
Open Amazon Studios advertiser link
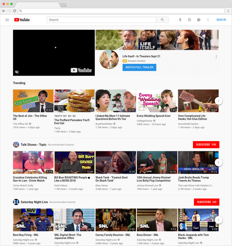(x=136, y=61)
